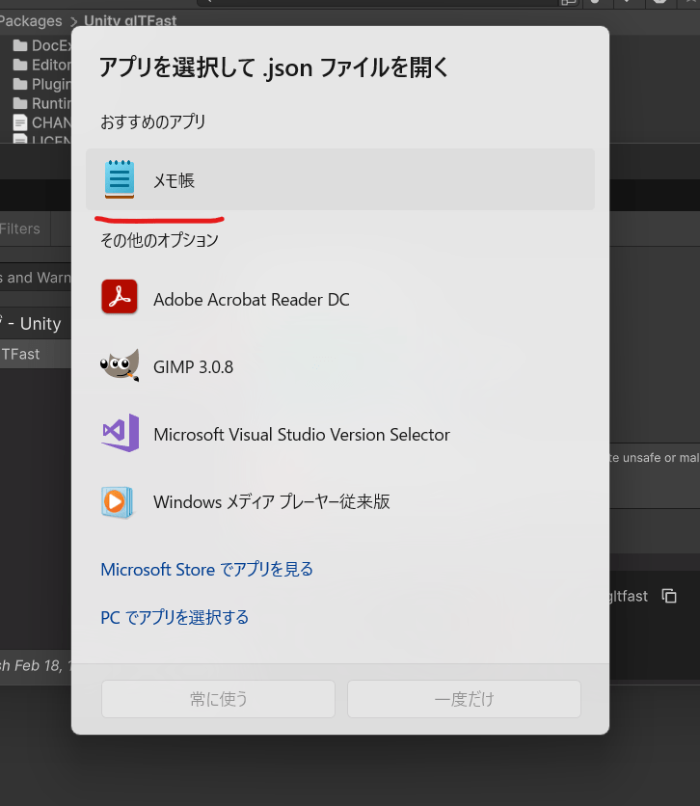Select the DocEx folder in Unity project
700x806 pixels.
[42, 45]
